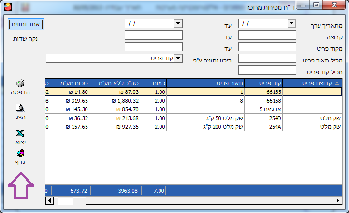Open the preview (הצג) magnifier icon
The image size is (349, 213).
point(20,108)
